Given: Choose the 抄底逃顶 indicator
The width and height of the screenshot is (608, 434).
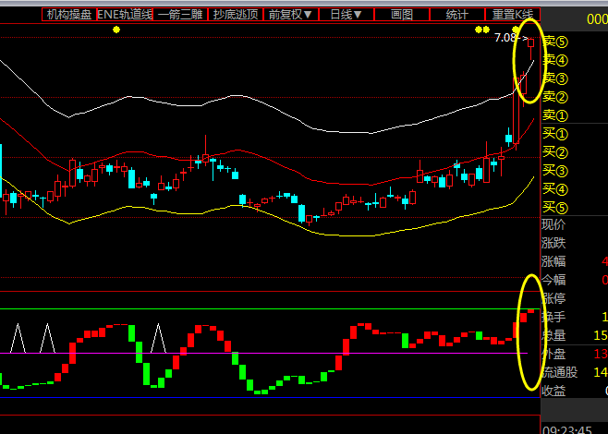Looking at the screenshot, I should tap(236, 15).
